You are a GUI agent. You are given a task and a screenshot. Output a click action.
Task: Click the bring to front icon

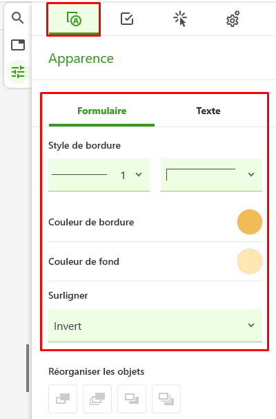pos(63,399)
